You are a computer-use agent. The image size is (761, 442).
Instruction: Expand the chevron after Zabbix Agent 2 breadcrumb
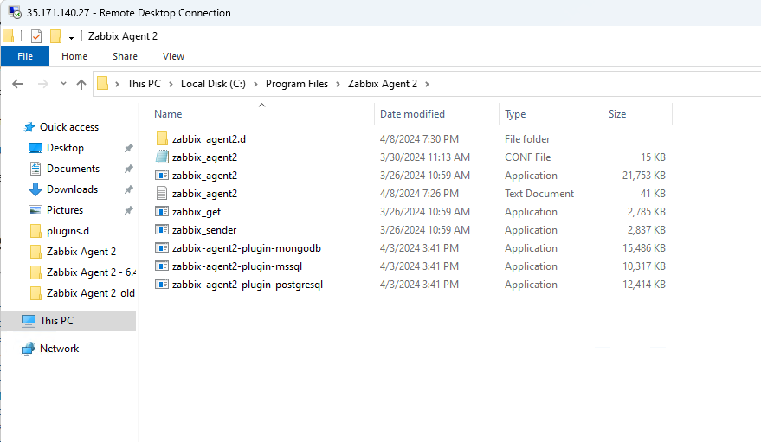(427, 84)
